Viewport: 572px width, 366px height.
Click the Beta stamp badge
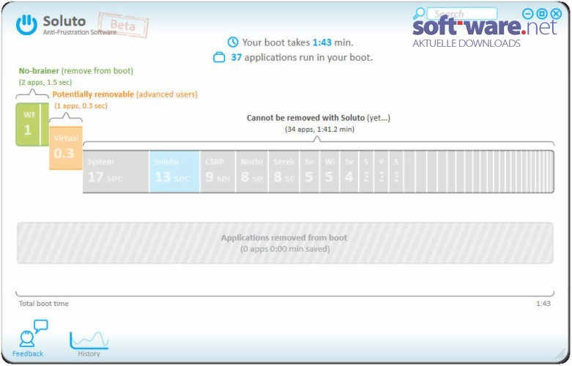click(123, 25)
